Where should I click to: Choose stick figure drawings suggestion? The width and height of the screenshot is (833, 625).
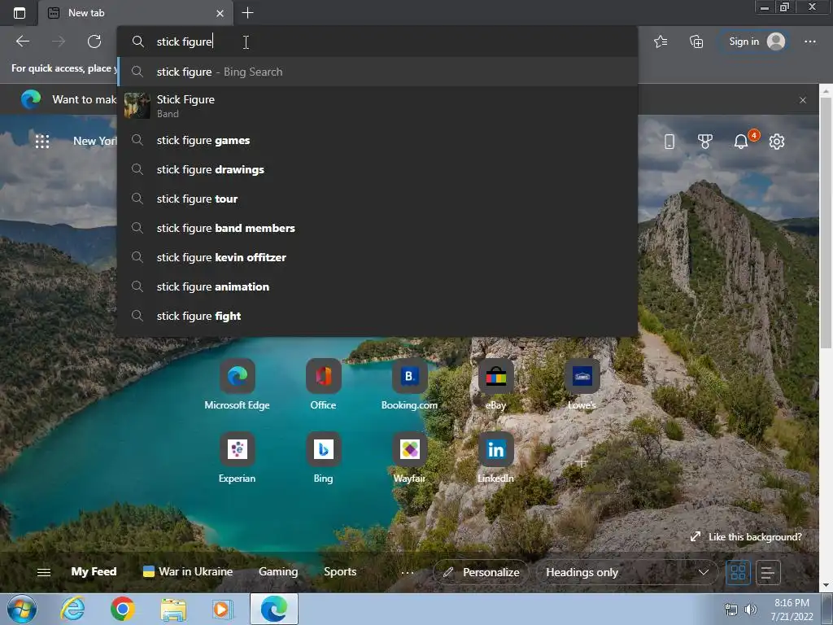tap(377, 169)
